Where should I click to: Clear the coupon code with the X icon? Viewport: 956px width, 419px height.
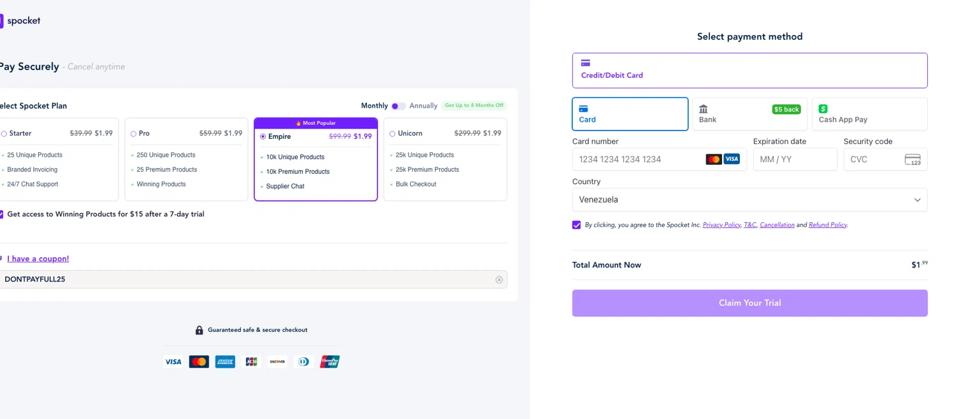[499, 280]
